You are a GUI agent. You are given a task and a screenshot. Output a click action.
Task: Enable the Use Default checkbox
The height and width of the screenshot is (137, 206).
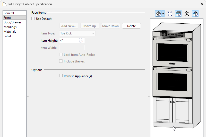pyautogui.click(x=33, y=19)
